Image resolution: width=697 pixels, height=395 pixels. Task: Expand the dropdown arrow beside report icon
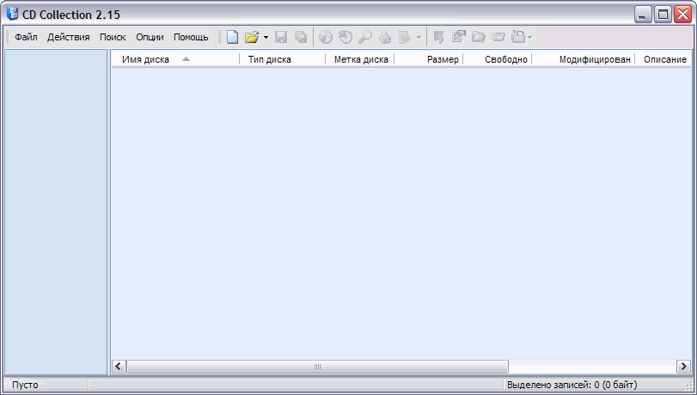(419, 37)
